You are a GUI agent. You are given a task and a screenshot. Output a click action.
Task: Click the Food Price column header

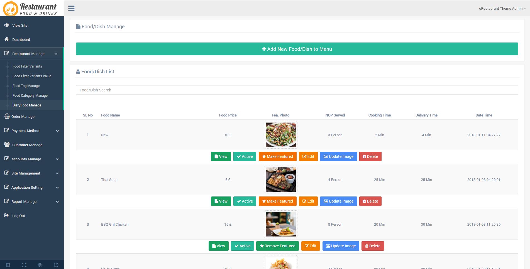tap(228, 115)
